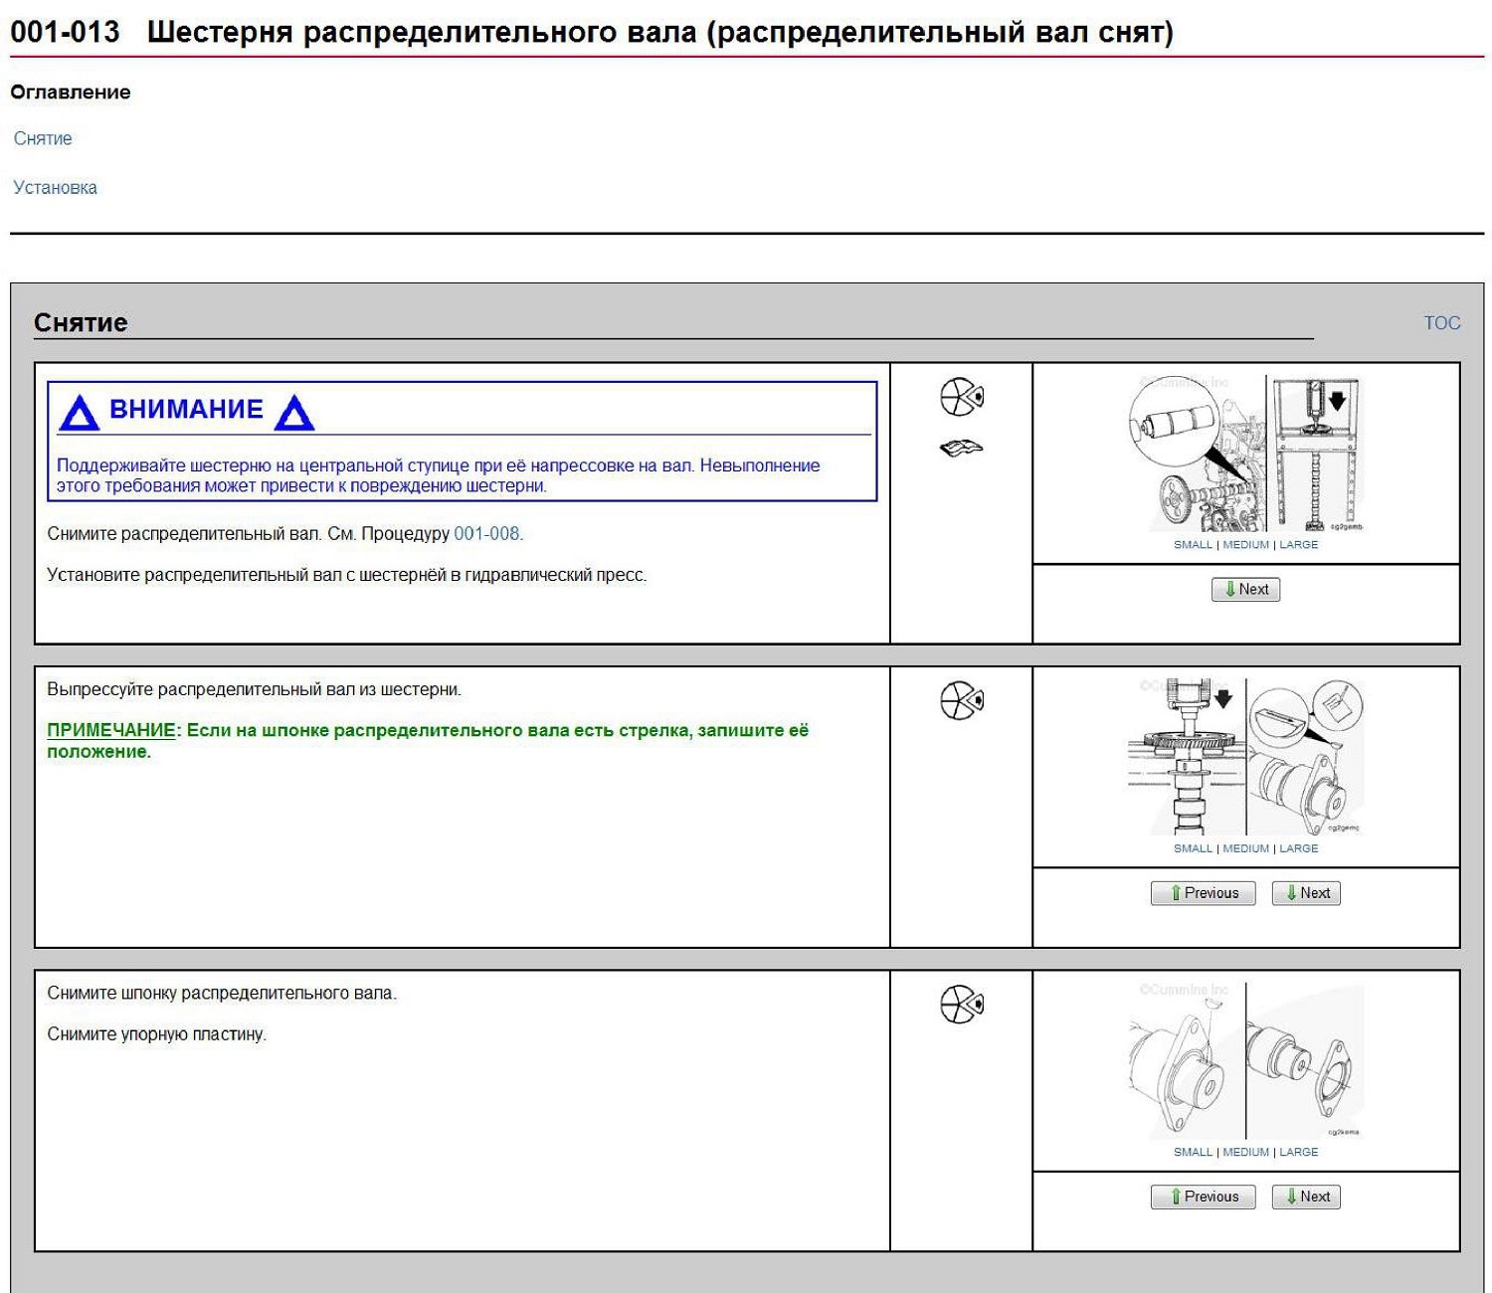Image resolution: width=1492 pixels, height=1293 pixels.
Task: Select SMALL size for first illustration
Action: tap(1193, 545)
